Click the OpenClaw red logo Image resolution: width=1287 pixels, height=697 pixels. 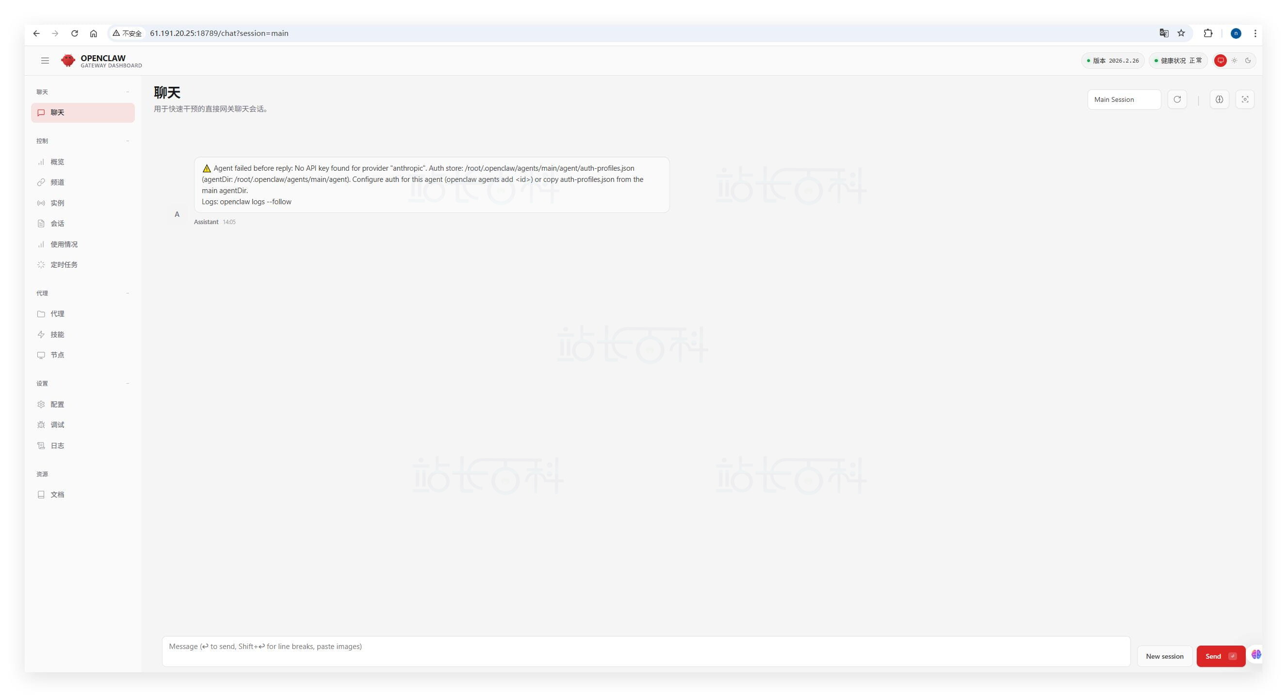tap(68, 61)
